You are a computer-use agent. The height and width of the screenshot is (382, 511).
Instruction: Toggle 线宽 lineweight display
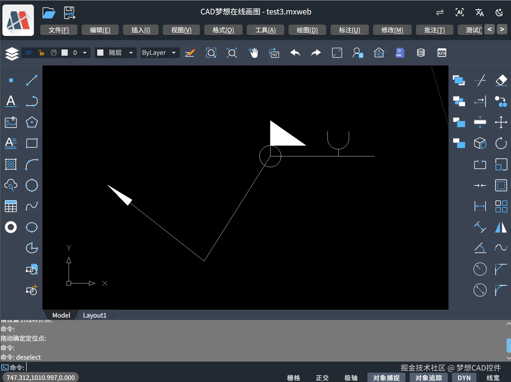tap(493, 378)
